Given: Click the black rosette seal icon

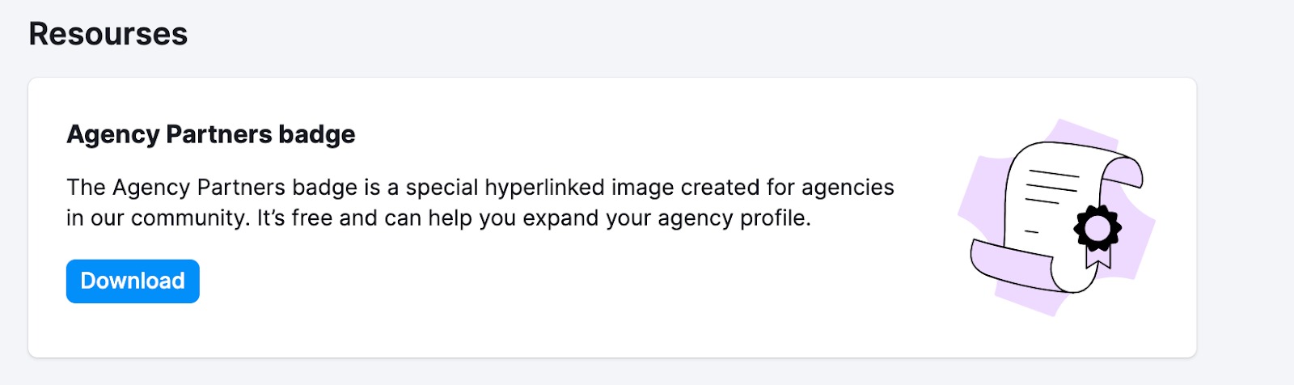Looking at the screenshot, I should click(1097, 228).
